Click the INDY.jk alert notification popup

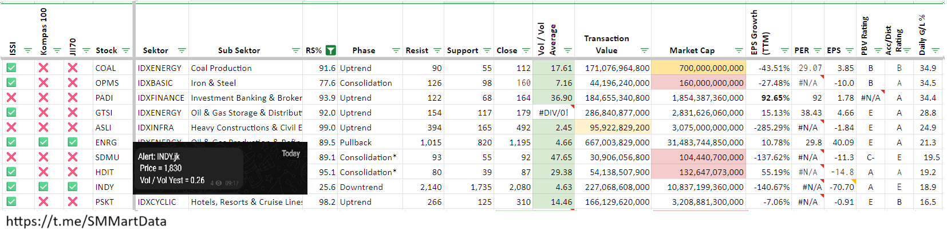pyautogui.click(x=220, y=168)
